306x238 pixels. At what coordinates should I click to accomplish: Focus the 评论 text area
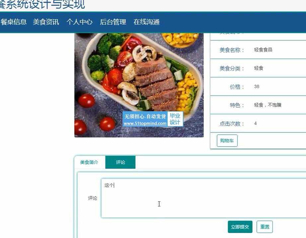(203, 198)
